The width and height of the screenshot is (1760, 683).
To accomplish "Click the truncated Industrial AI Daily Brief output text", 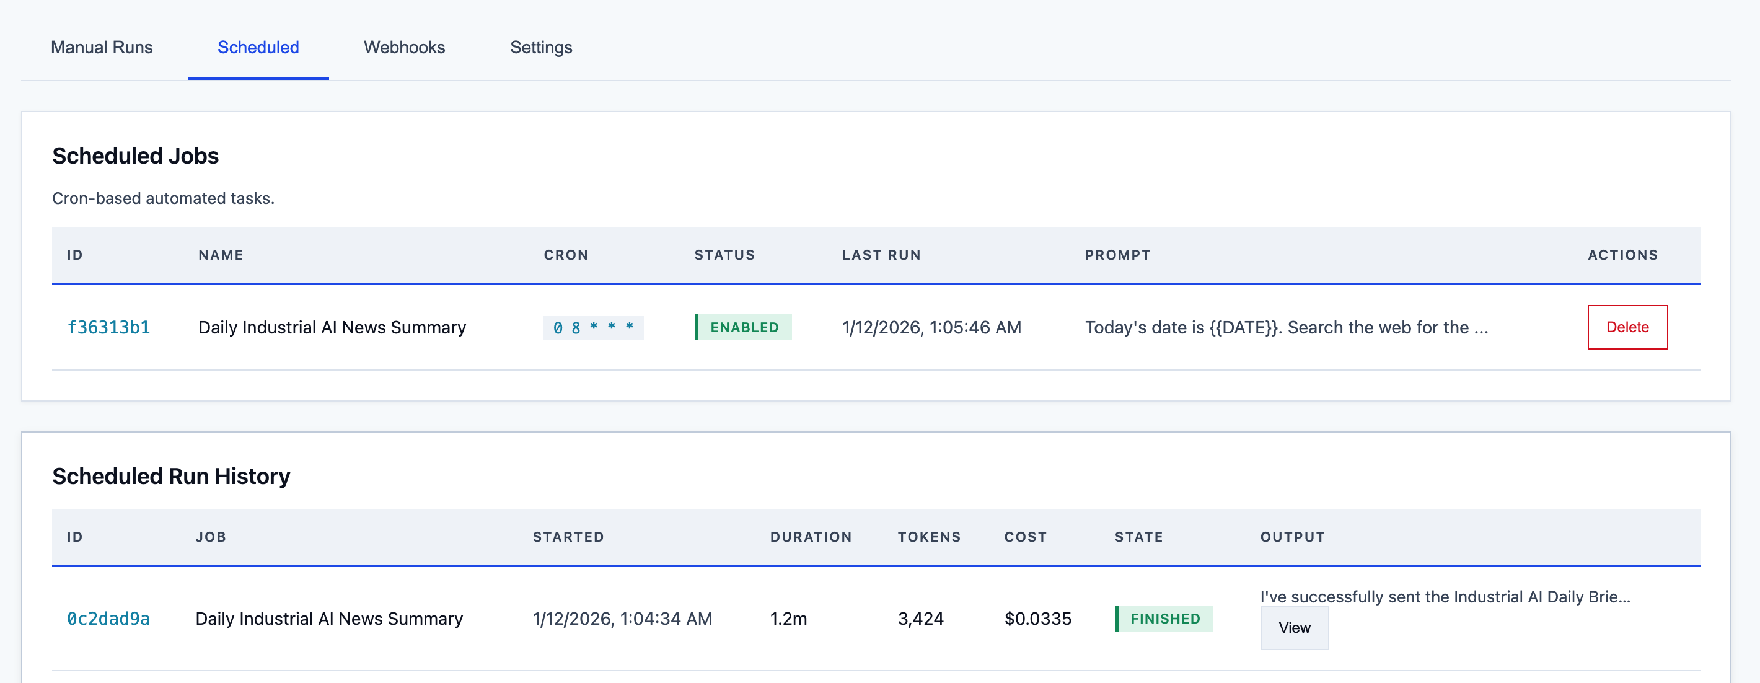I will tap(1444, 596).
